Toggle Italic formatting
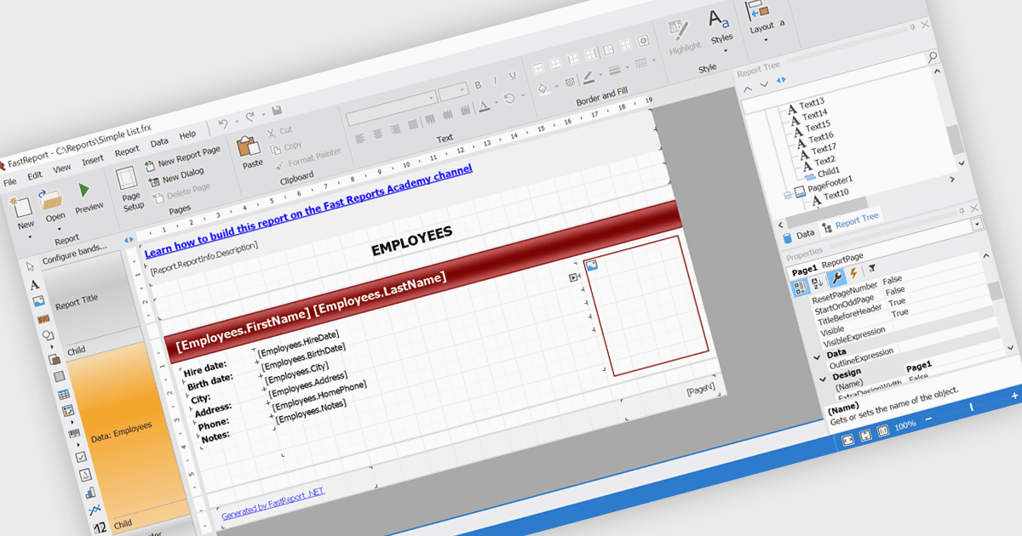The height and width of the screenshot is (536, 1022). (496, 80)
